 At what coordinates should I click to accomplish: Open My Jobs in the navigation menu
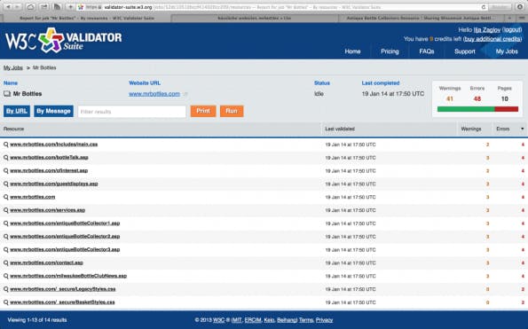coord(507,51)
